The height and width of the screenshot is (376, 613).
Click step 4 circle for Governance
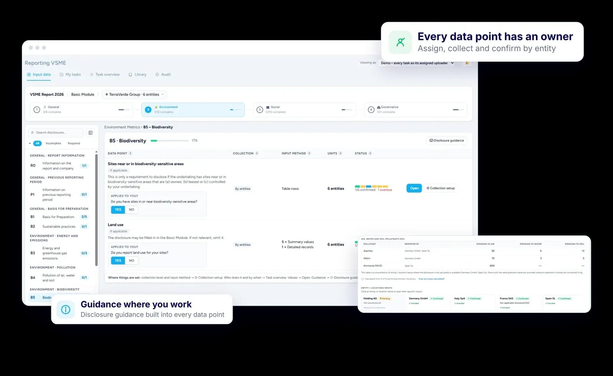[x=371, y=110]
